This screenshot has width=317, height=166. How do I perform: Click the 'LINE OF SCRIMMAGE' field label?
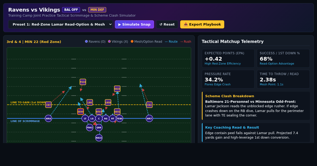(x=25, y=121)
